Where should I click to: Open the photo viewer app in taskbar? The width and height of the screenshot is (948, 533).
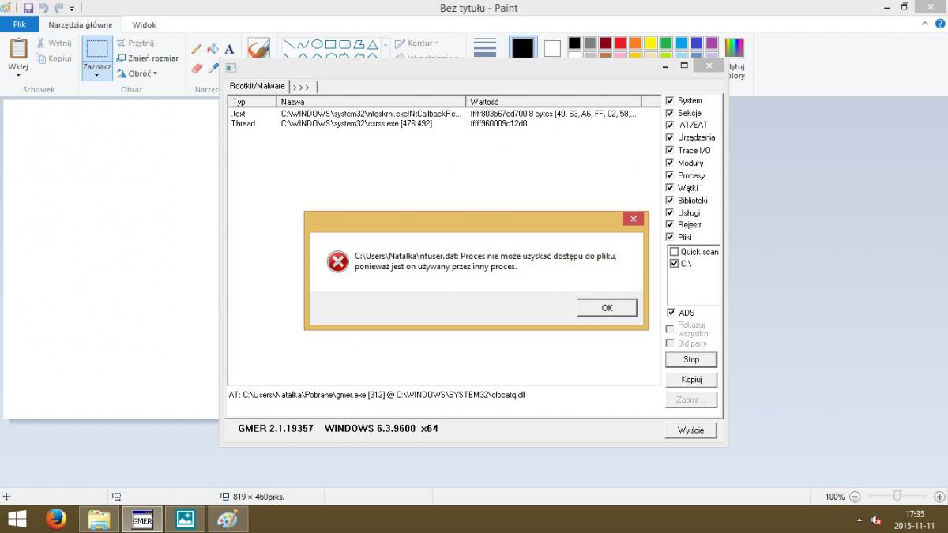click(185, 519)
